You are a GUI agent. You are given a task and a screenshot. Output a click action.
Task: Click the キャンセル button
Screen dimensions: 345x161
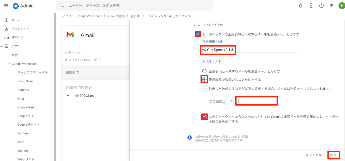(314, 155)
